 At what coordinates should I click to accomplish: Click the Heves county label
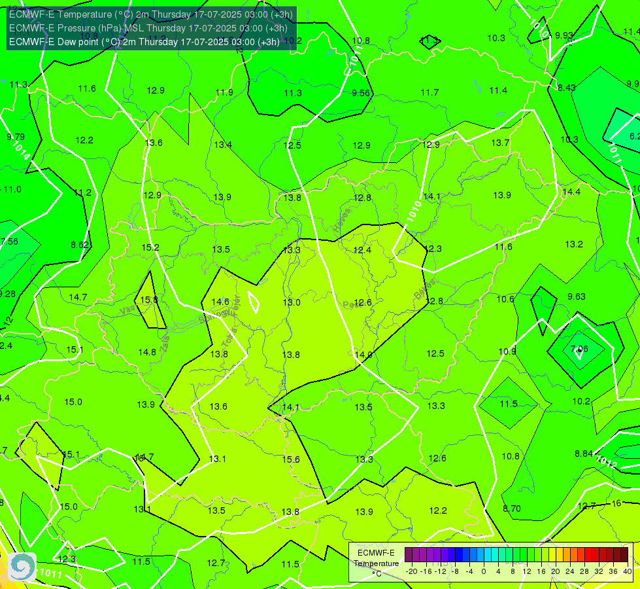coord(342,221)
